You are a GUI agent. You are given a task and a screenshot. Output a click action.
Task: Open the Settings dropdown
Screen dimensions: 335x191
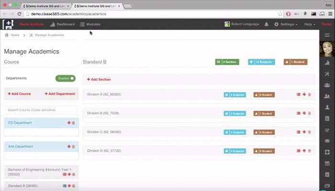286,24
